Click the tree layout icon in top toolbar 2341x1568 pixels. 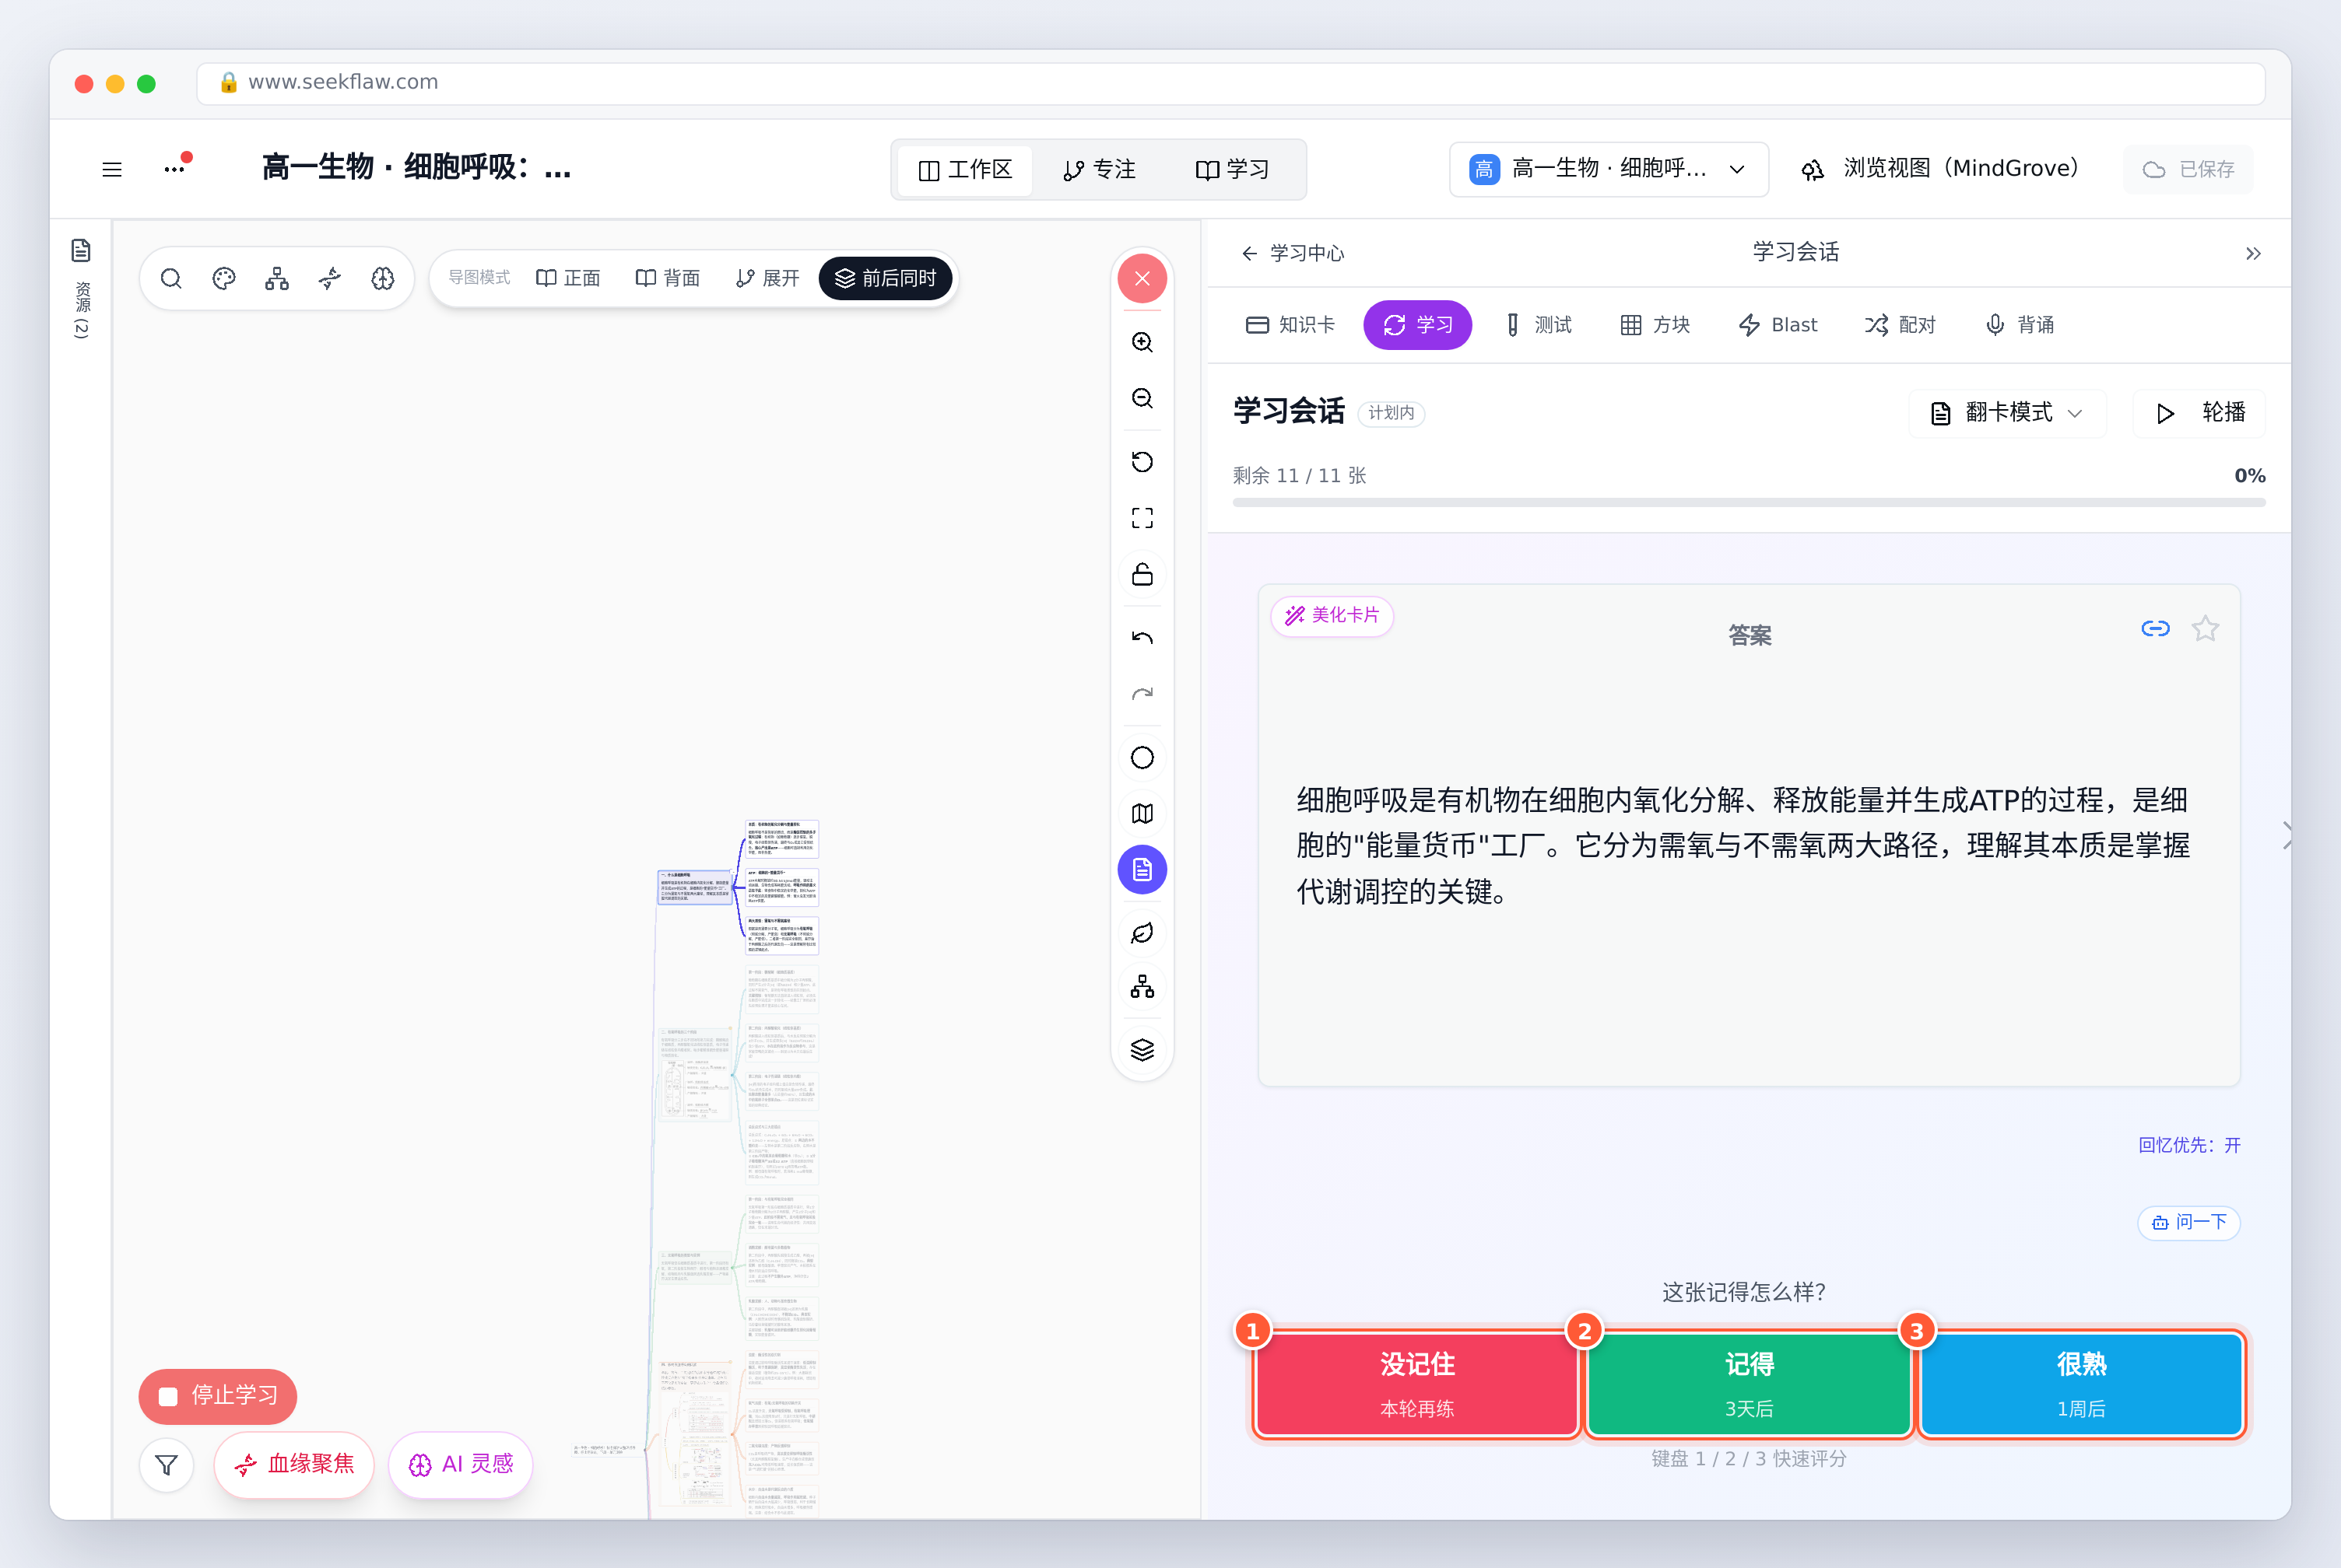click(x=277, y=278)
